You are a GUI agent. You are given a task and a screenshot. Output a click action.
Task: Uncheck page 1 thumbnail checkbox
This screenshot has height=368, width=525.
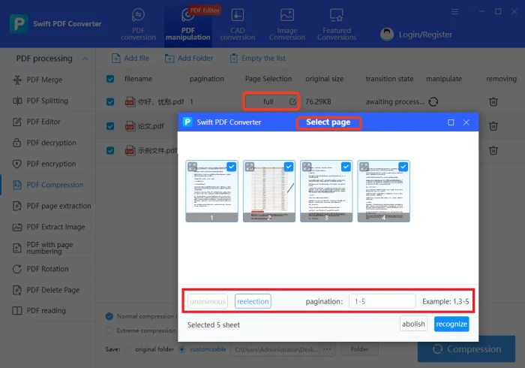pyautogui.click(x=231, y=167)
